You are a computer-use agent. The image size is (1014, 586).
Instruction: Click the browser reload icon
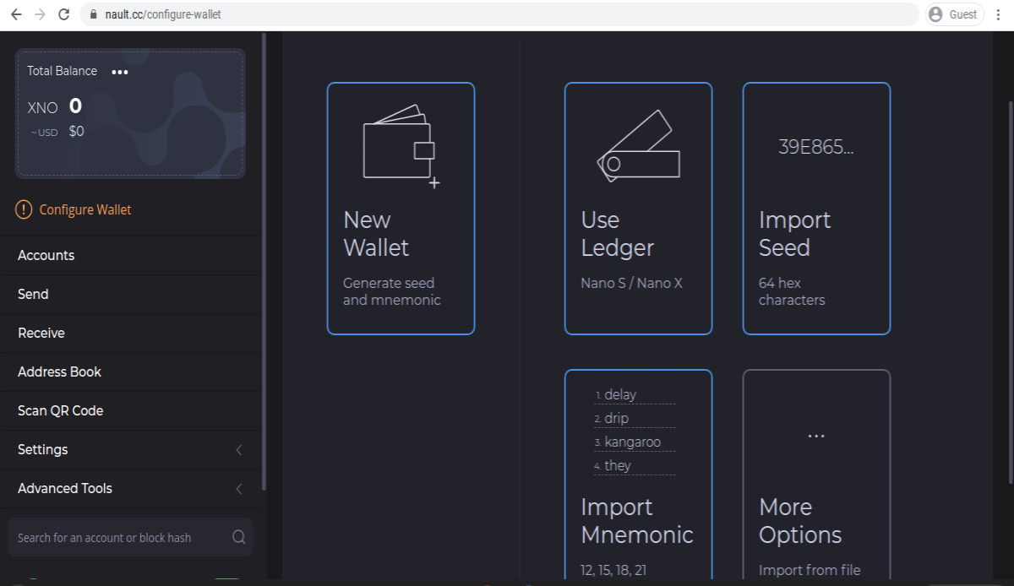coord(63,14)
